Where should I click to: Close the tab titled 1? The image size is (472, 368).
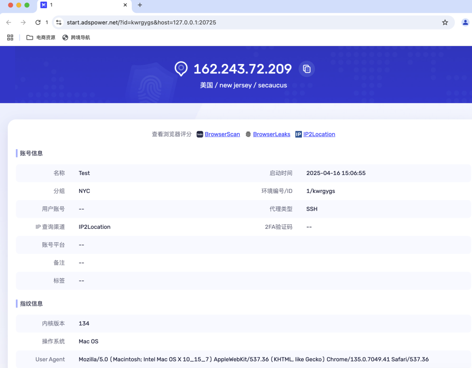pos(125,5)
